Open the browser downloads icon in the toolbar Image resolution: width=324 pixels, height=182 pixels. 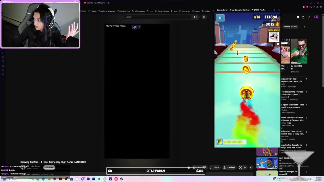[x=317, y=7]
